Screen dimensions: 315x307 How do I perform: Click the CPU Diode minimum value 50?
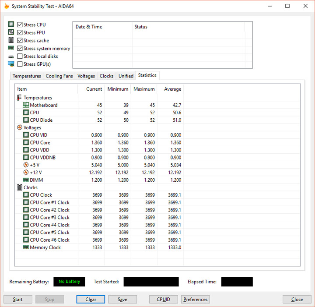126,120
